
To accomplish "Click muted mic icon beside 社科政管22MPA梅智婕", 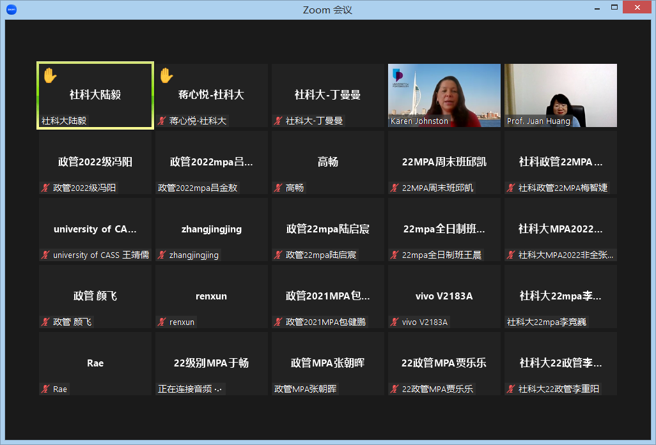I will click(511, 188).
